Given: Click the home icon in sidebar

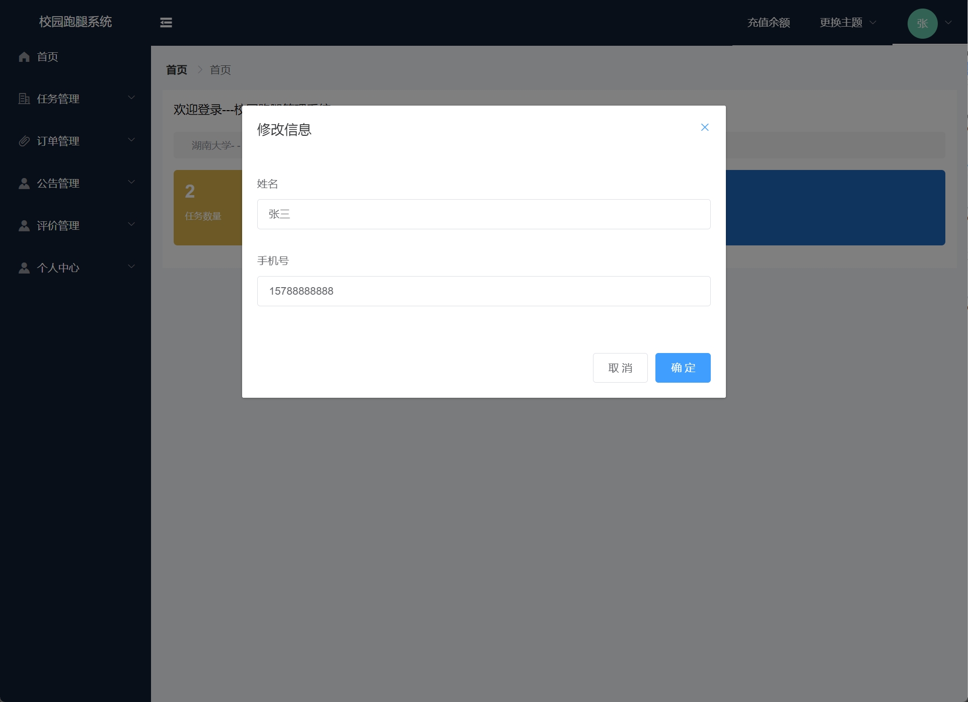Looking at the screenshot, I should (x=24, y=57).
